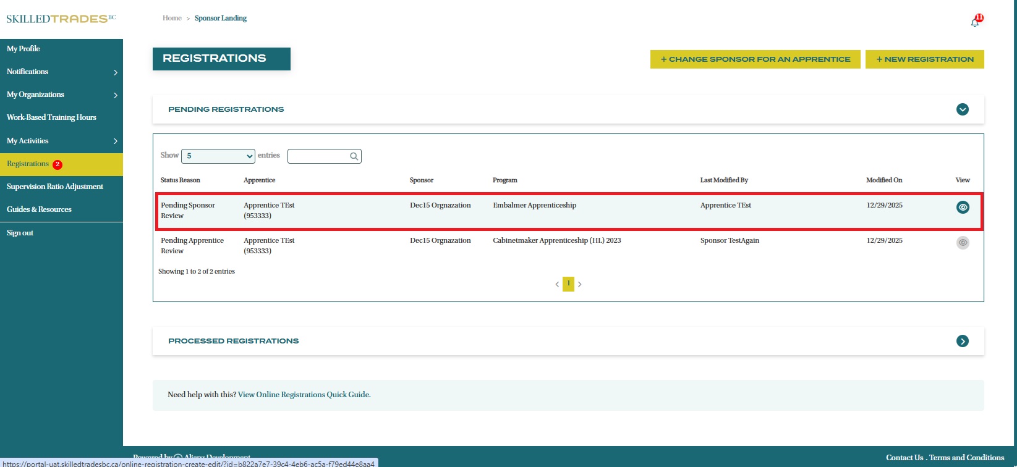
Task: Collapse the Pending Registrations section
Action: [962, 109]
